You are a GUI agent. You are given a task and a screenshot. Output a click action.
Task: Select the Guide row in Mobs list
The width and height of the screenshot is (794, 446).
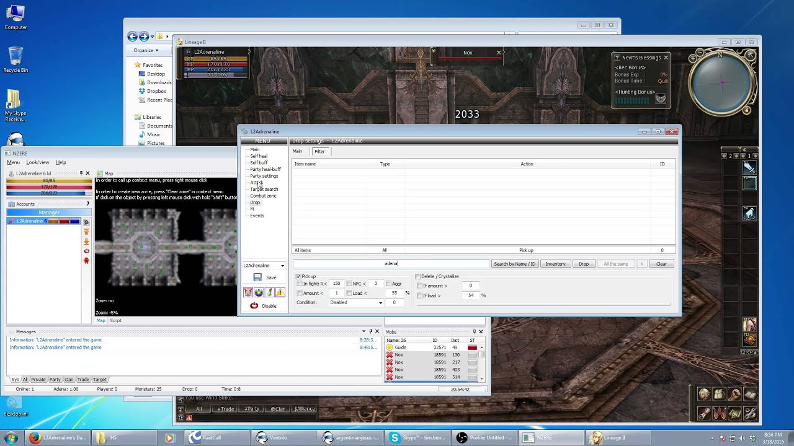tap(431, 348)
